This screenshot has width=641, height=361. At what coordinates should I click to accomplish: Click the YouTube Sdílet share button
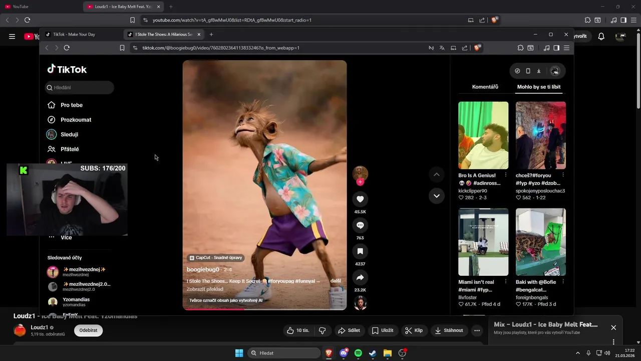pos(349,330)
